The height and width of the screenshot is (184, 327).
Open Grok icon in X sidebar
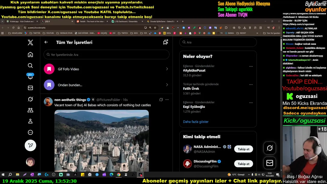[x=30, y=99]
